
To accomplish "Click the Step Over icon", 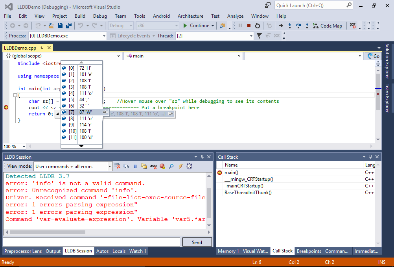I will tap(298, 26).
